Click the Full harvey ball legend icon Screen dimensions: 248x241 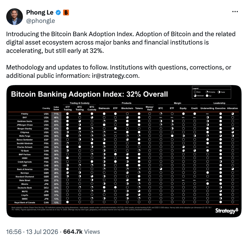click(x=207, y=96)
